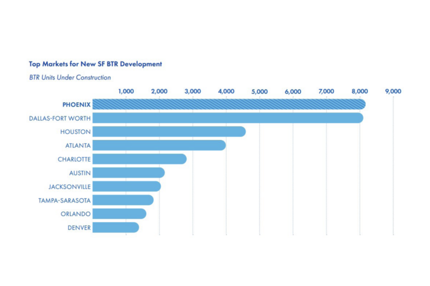Select the 5,000 axis tick label
This screenshot has width=430, height=286.
click(x=259, y=91)
